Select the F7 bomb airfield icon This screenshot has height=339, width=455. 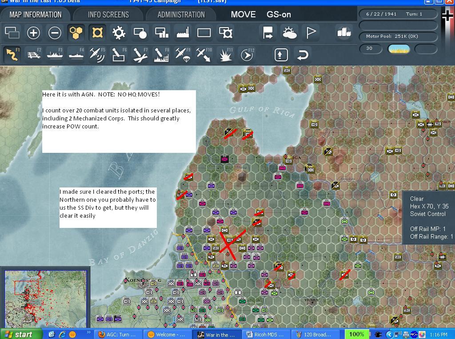click(x=140, y=55)
